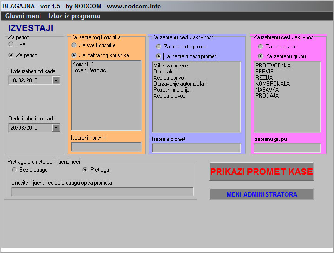
Task: Click the Izabrani korisnik text field
Action: click(x=106, y=147)
